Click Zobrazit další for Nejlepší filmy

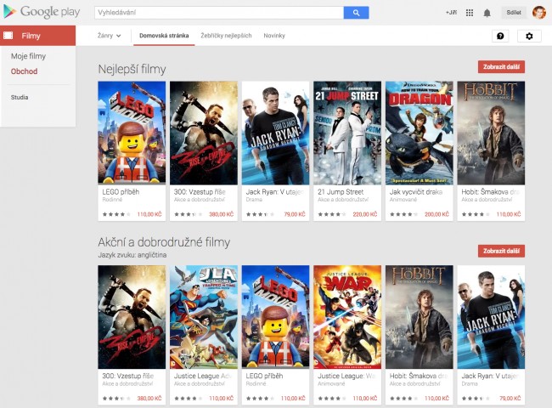[501, 67]
